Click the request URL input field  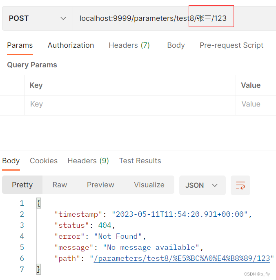(x=174, y=18)
